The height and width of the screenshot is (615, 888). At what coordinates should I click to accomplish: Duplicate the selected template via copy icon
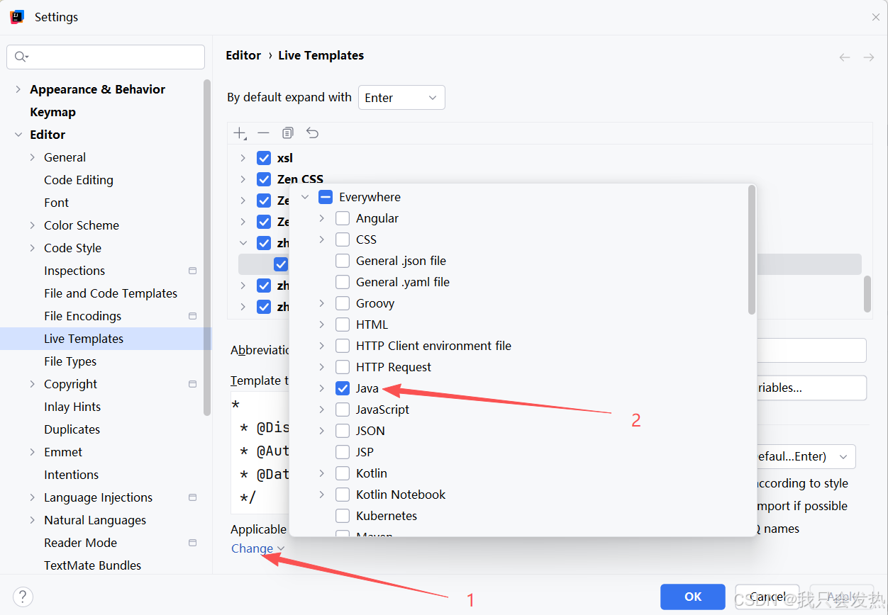click(x=287, y=133)
